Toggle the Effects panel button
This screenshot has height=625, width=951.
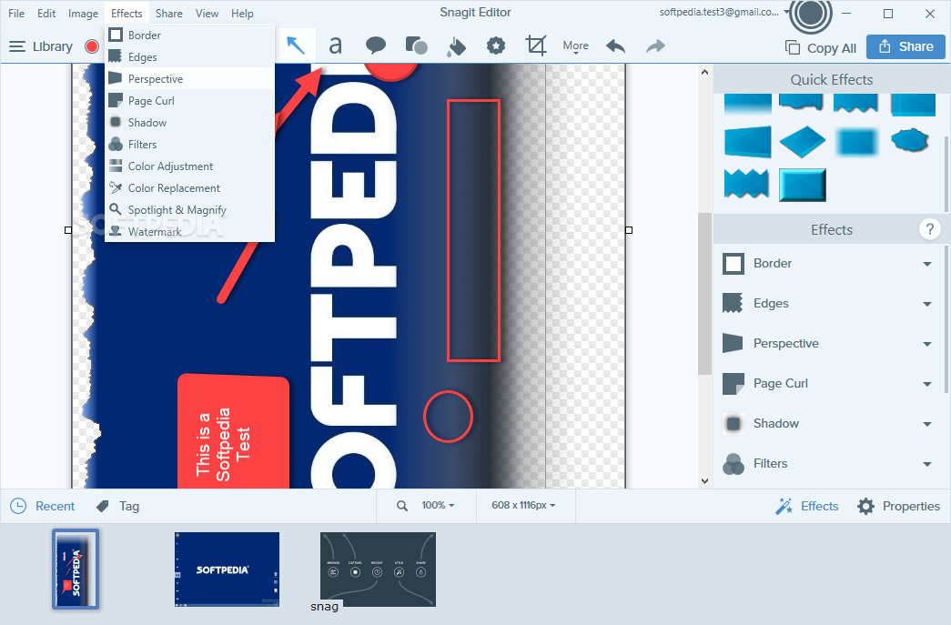[806, 506]
